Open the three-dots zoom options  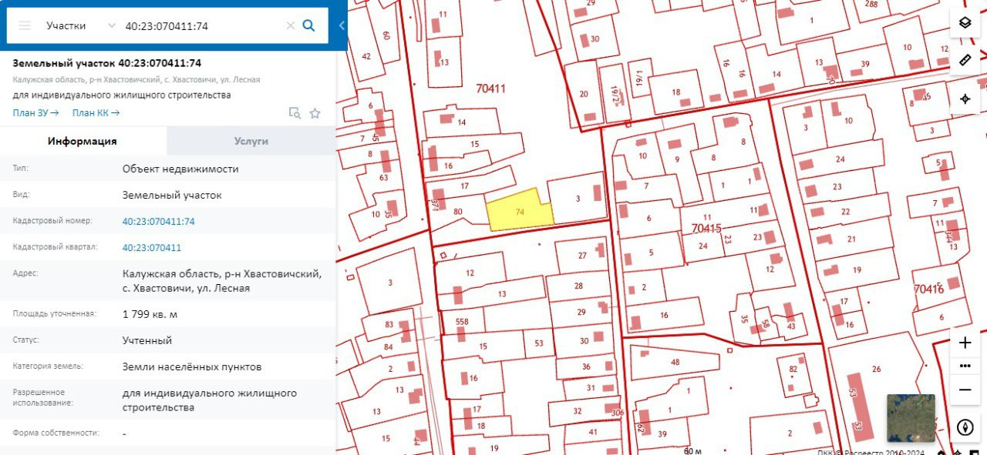(965, 366)
